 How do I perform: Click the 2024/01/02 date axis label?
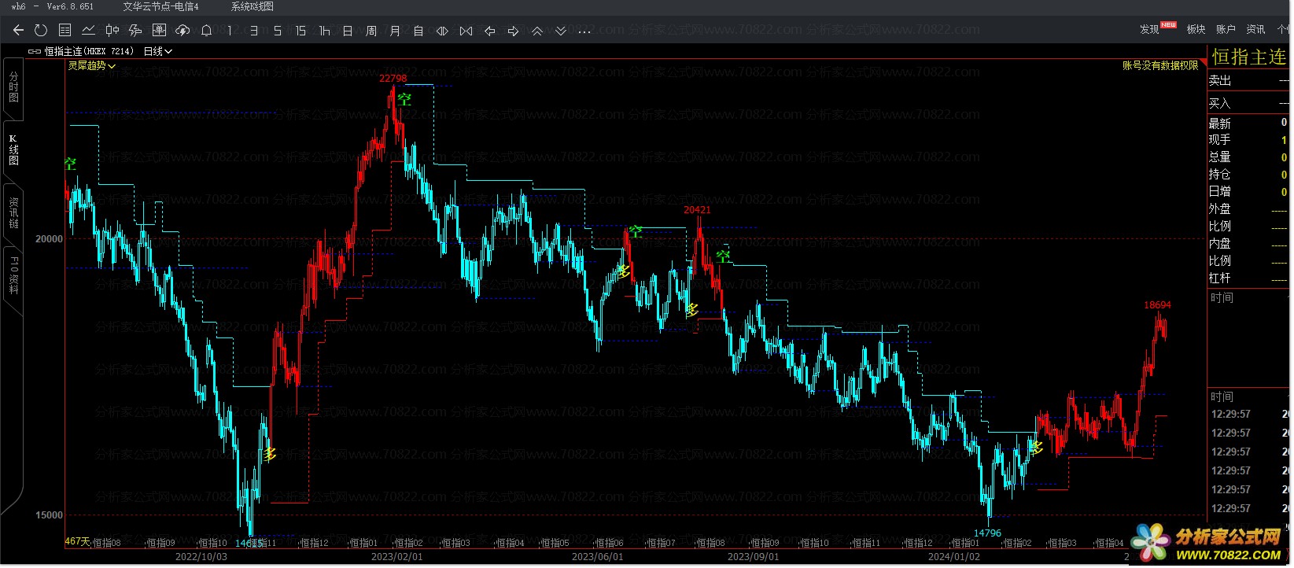coord(954,557)
